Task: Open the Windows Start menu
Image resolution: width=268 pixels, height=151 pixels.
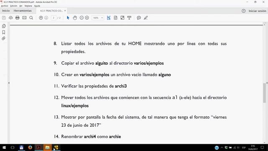Action: coord(4,147)
